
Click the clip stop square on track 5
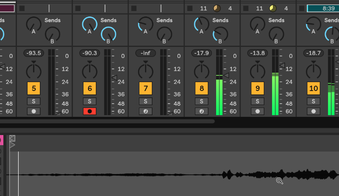click(x=22, y=8)
